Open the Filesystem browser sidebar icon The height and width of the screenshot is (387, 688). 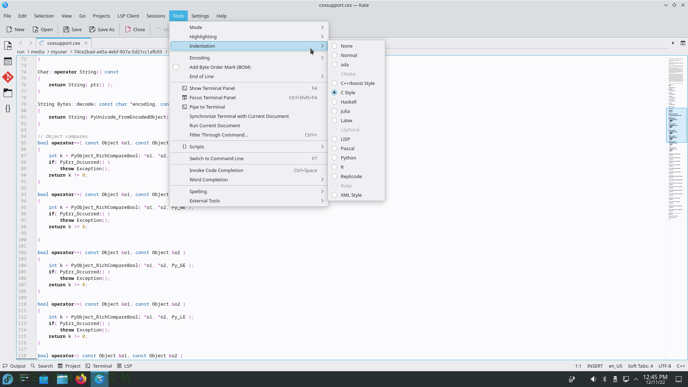click(8, 93)
